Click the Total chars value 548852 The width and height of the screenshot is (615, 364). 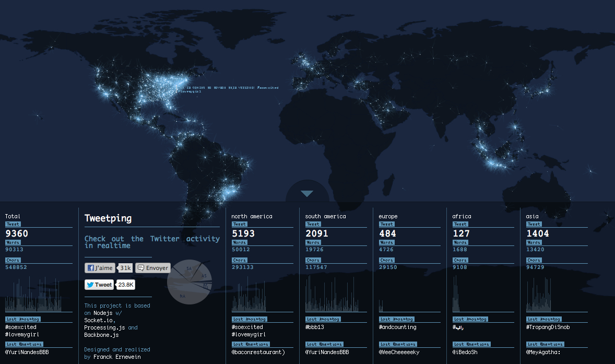coord(16,267)
